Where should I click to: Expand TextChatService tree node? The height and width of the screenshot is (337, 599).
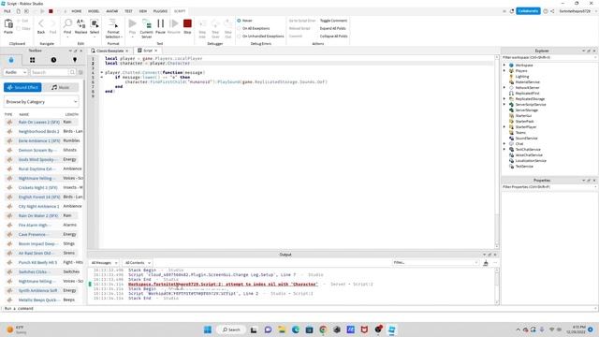tap(504, 150)
